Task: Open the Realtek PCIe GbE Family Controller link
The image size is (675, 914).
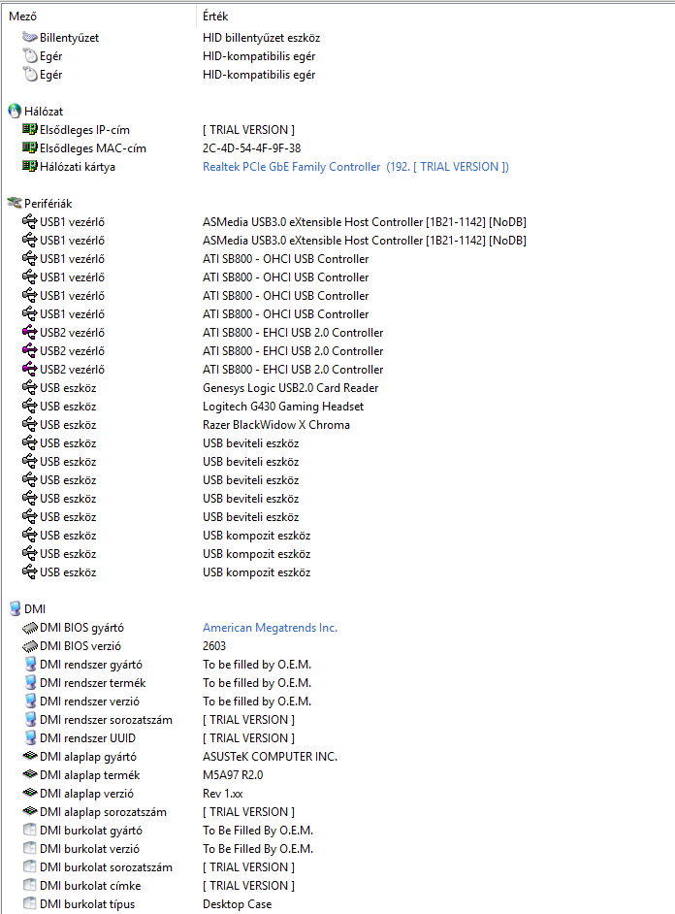Action: coord(356,167)
